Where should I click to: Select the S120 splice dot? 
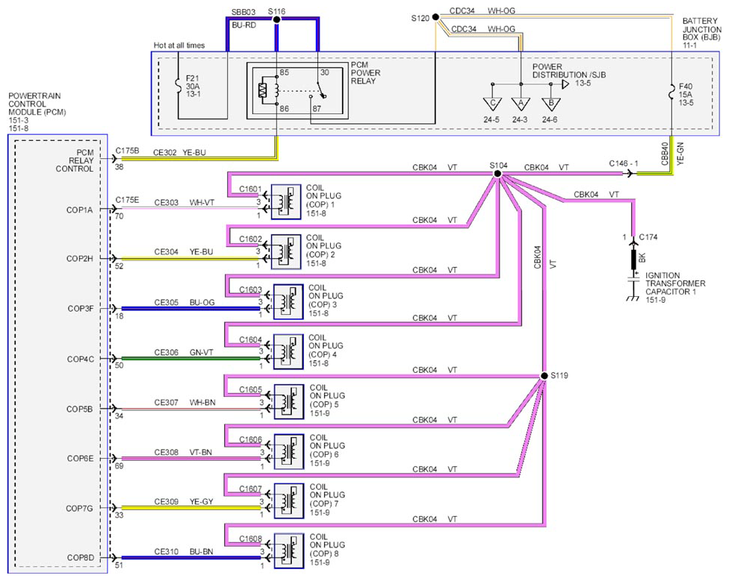click(435, 17)
